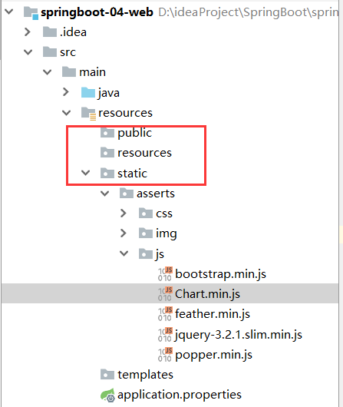Expand the img folder chevron

[124, 233]
